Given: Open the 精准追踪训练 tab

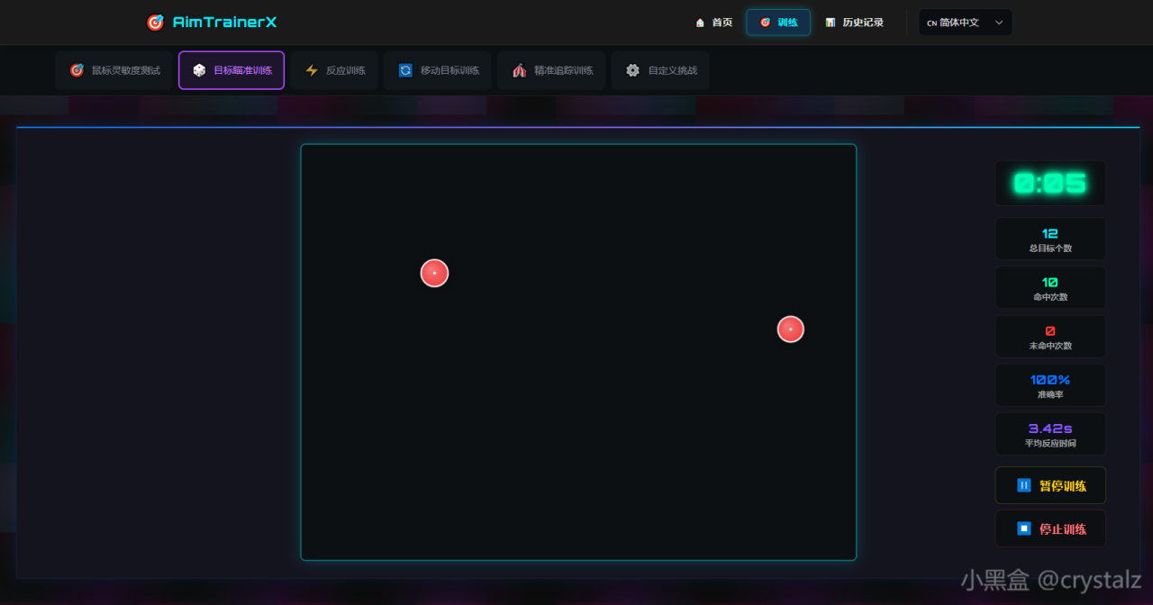Looking at the screenshot, I should click(x=551, y=70).
